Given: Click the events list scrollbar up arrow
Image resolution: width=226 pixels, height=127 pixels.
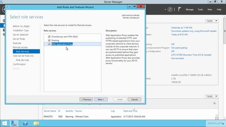Looking at the screenshot, I should [x=216, y=116].
